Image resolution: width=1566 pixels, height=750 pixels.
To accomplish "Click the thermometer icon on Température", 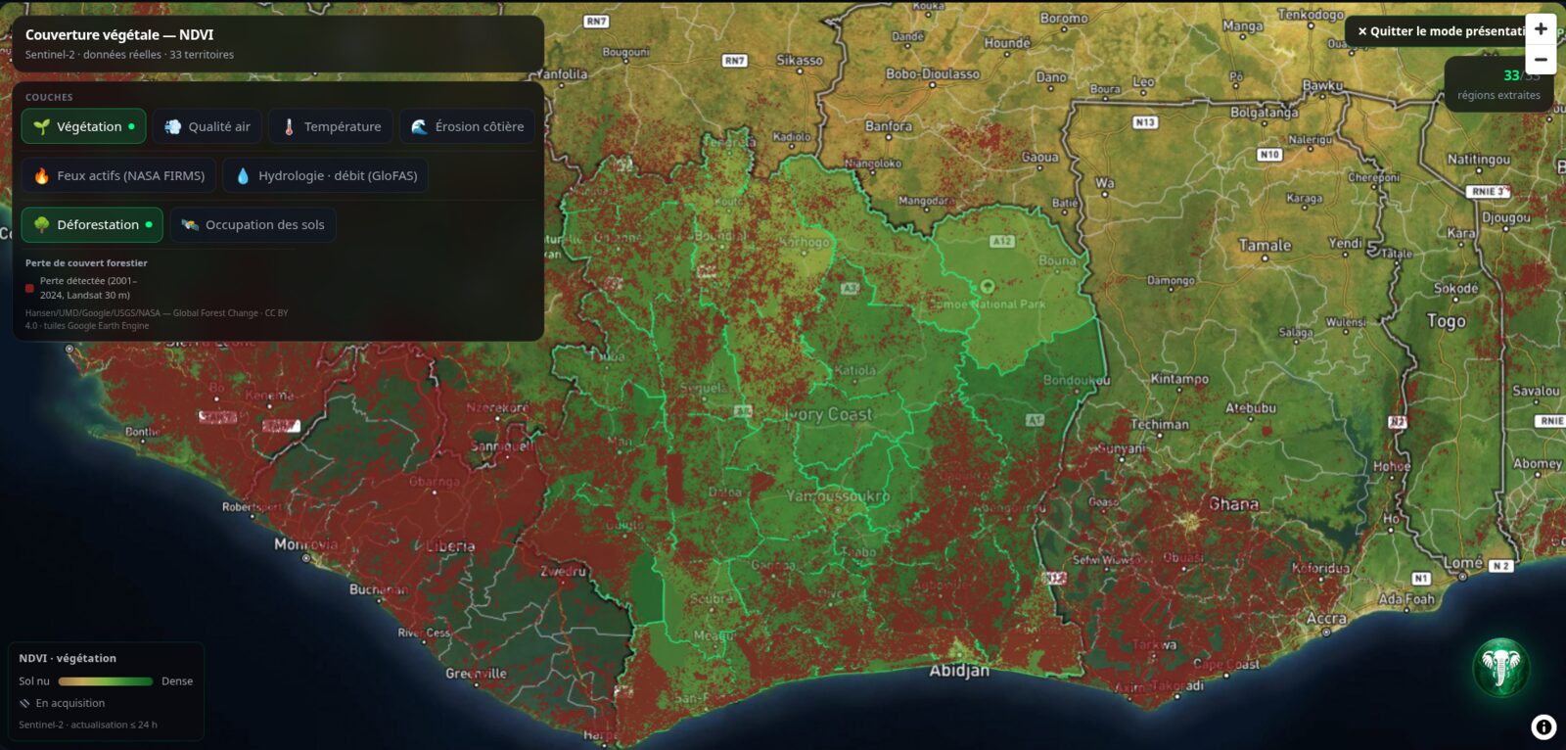I will [x=289, y=126].
